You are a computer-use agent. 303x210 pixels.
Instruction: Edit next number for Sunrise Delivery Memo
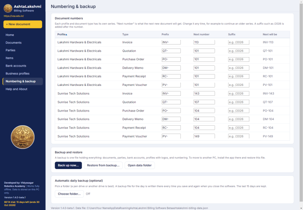(204, 119)
